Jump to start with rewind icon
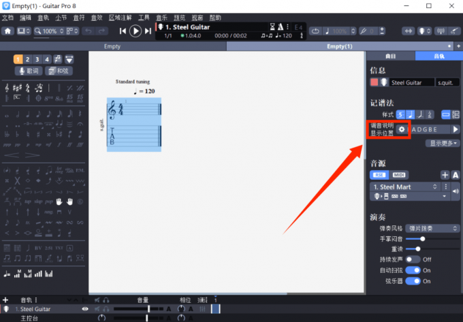This screenshot has width=463, height=322. (123, 31)
